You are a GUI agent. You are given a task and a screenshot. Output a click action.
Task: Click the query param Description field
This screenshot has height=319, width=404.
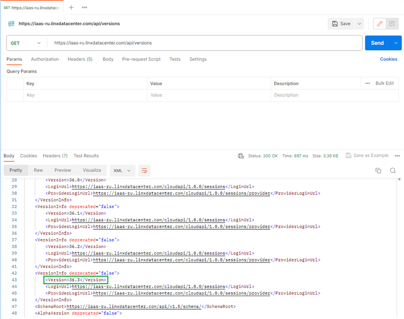click(x=335, y=95)
